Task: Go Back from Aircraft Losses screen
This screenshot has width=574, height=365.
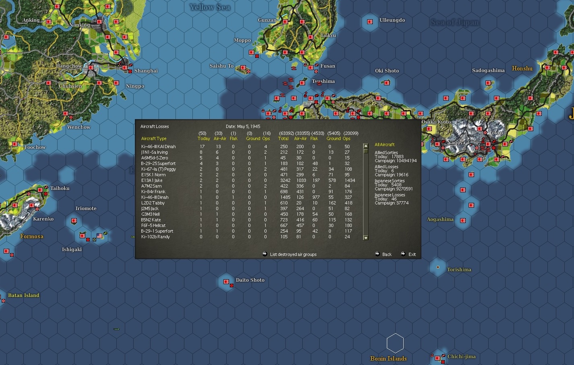Action: coord(387,254)
